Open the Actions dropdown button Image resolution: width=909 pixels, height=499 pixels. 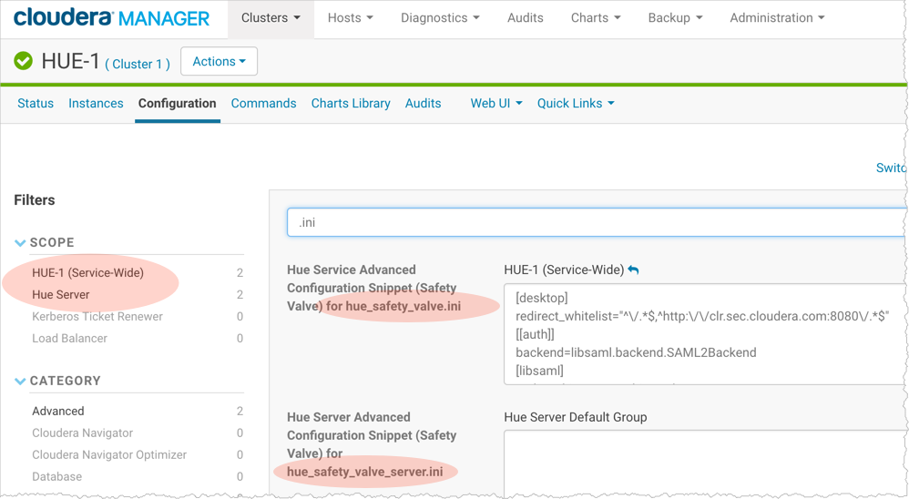point(220,61)
